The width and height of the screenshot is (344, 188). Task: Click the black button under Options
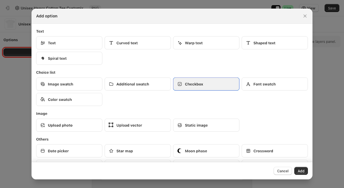pos(17,52)
